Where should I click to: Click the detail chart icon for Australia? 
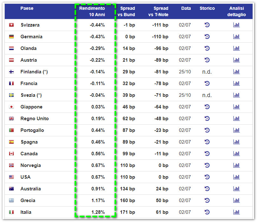click(236, 189)
